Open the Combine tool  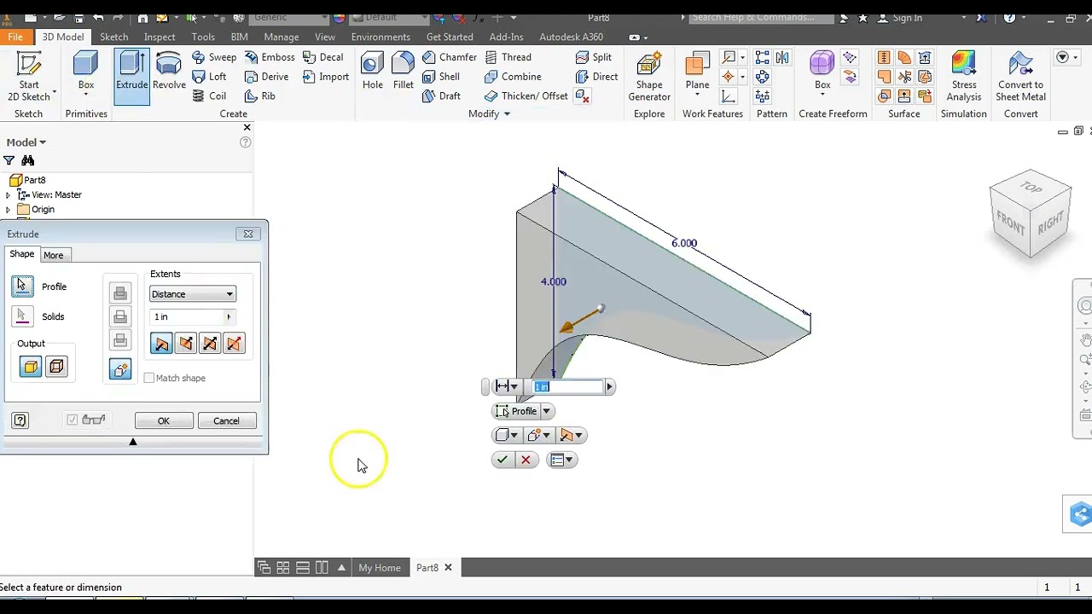click(x=513, y=77)
